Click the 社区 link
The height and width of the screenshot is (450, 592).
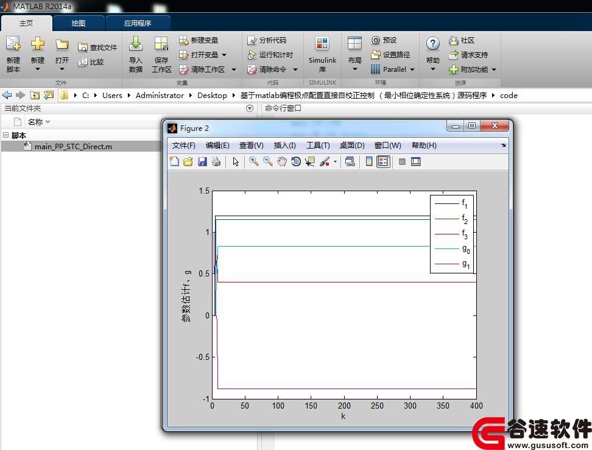tap(462, 40)
